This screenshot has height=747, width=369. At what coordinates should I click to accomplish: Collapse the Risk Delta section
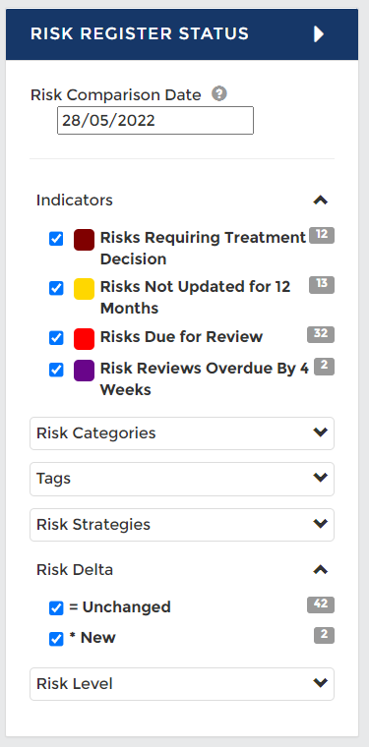pos(321,570)
